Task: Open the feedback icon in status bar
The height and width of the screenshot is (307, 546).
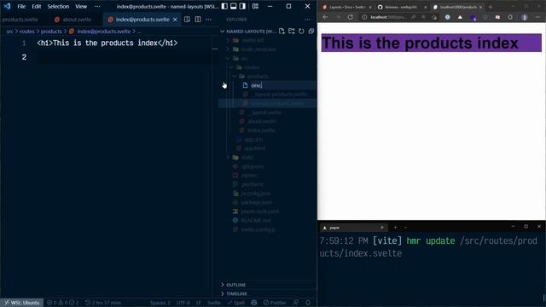Action: click(296, 303)
